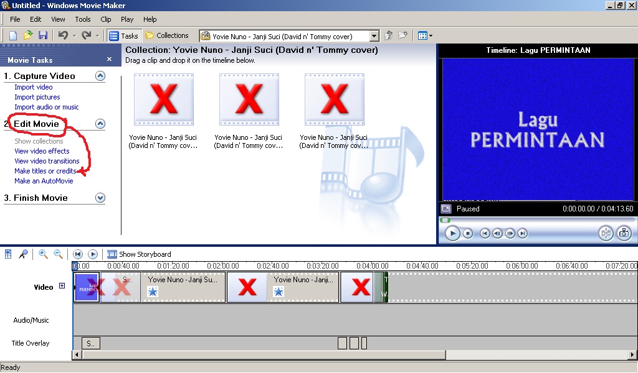638x373 pixels.
Task: Click Show collections link
Action: tap(39, 141)
